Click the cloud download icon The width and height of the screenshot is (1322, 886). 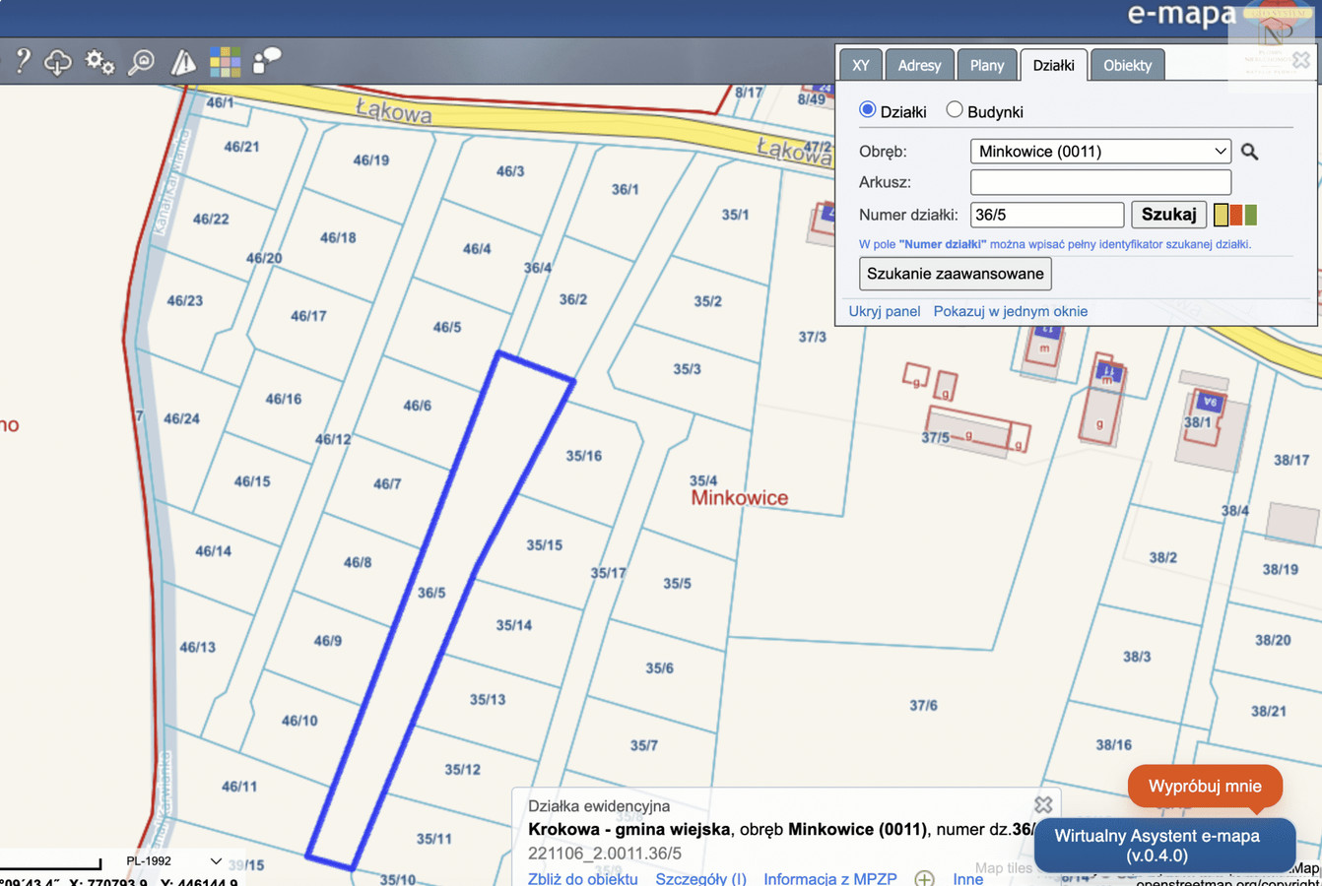pos(59,62)
